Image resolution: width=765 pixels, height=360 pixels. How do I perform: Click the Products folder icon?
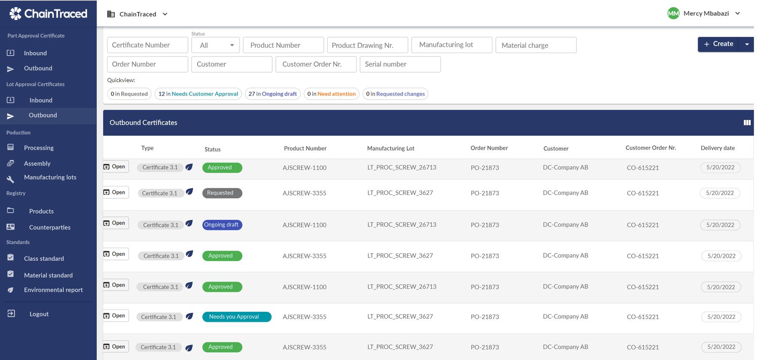pyautogui.click(x=11, y=210)
